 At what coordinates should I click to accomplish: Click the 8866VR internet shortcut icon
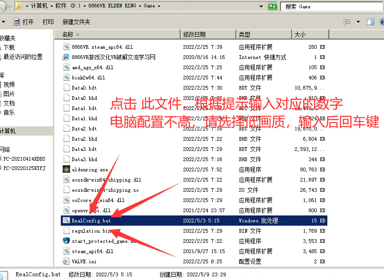click(66, 57)
